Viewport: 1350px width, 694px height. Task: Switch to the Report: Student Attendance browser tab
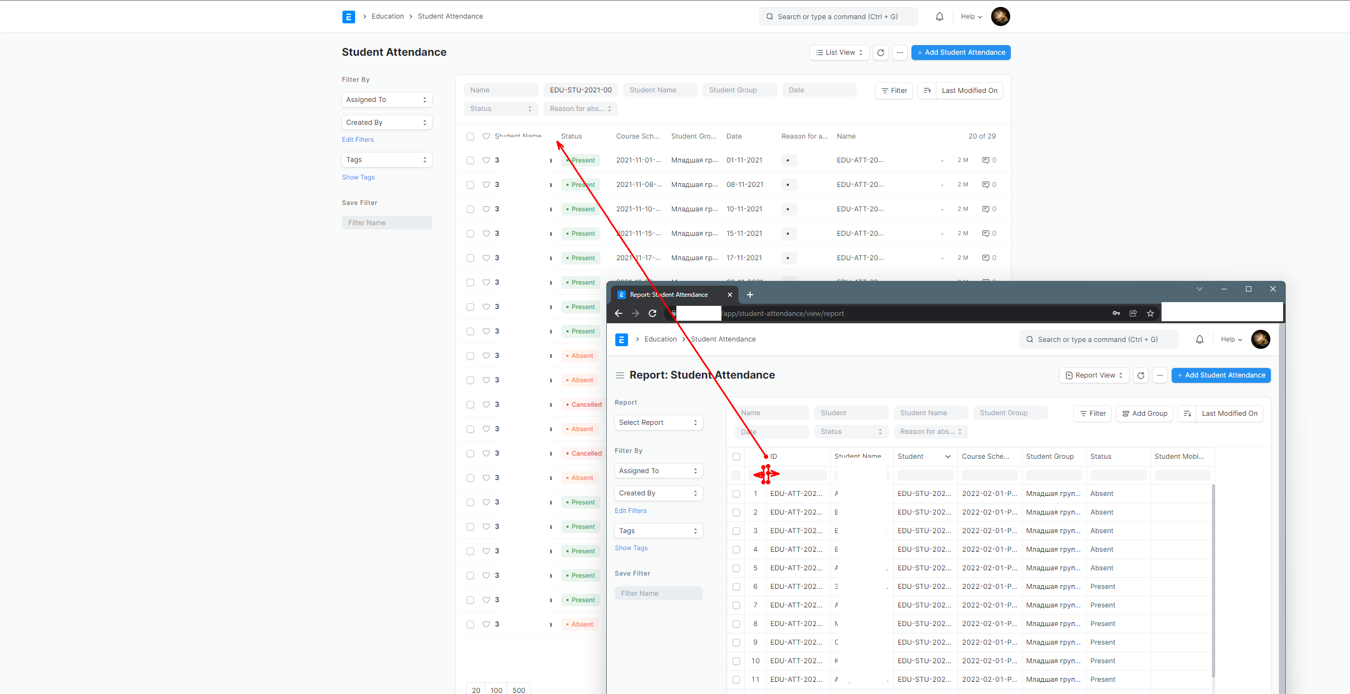pos(668,294)
